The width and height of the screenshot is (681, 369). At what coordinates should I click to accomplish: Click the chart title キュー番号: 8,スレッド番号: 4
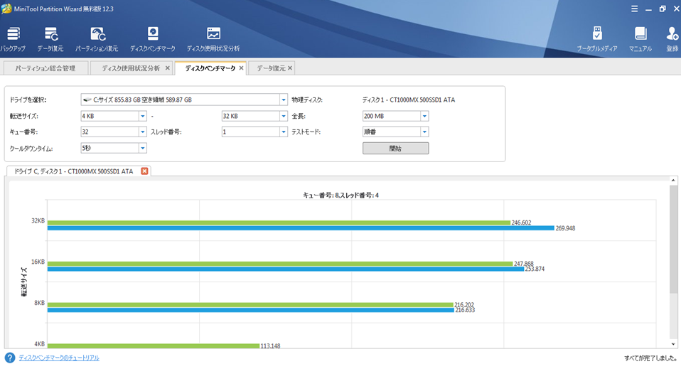(x=341, y=195)
